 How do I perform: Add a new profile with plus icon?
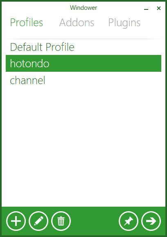(x=16, y=221)
